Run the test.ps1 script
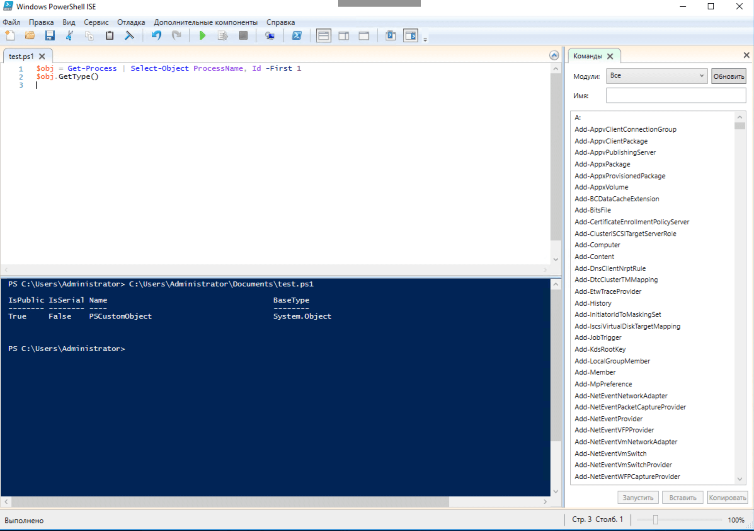The image size is (754, 531). coord(202,36)
